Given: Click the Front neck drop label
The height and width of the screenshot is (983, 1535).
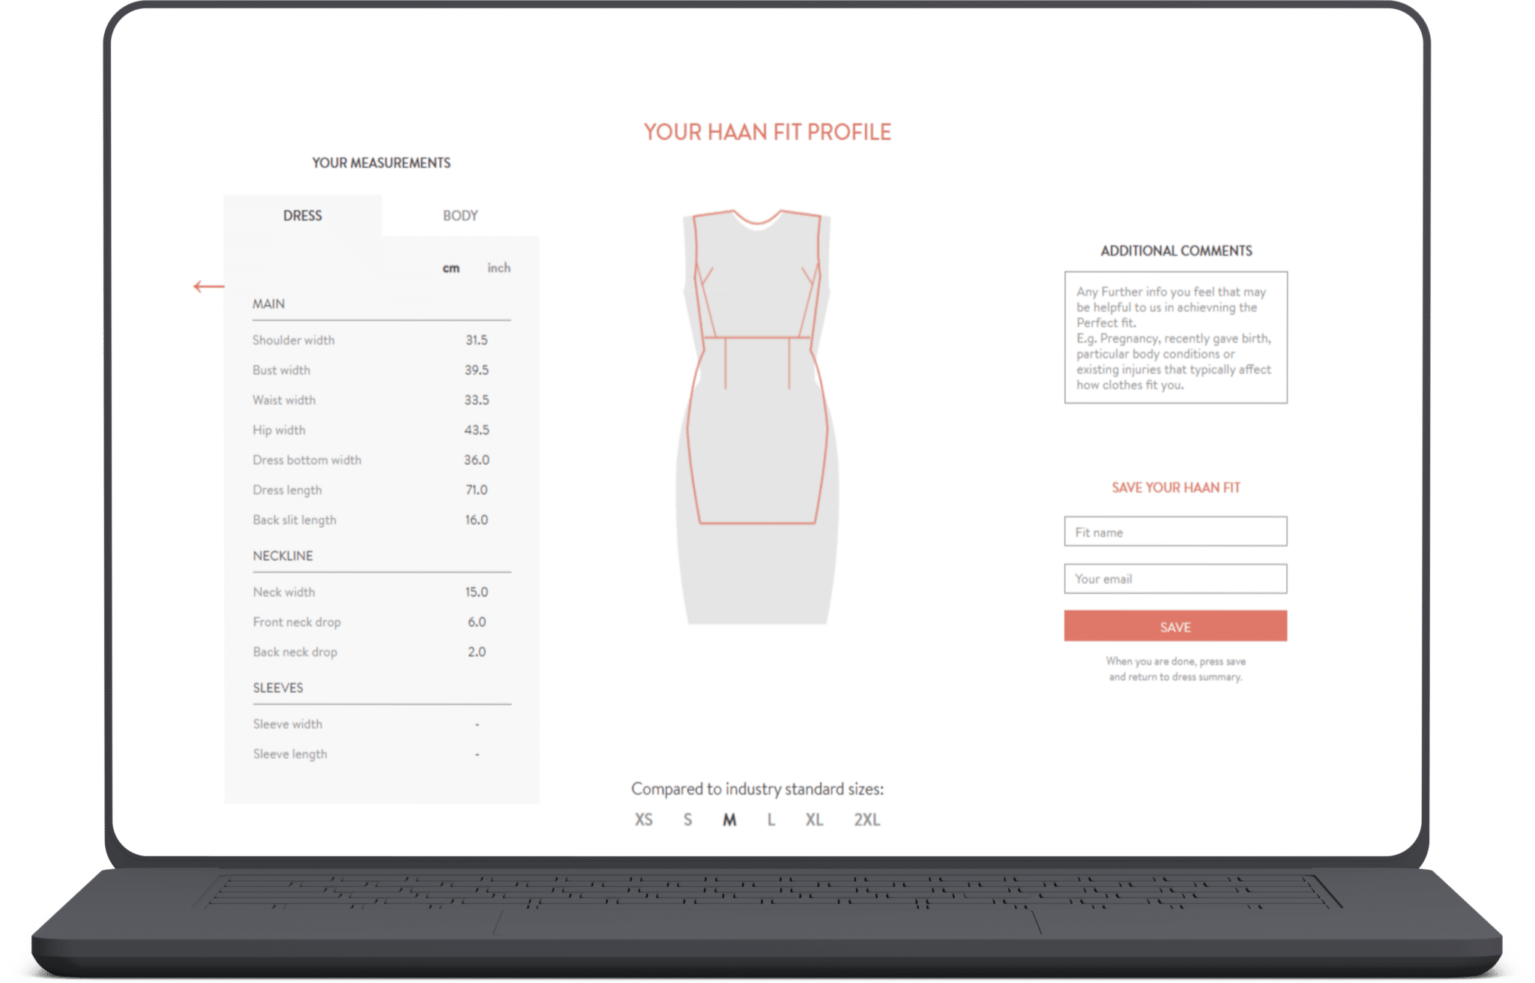Looking at the screenshot, I should (297, 622).
